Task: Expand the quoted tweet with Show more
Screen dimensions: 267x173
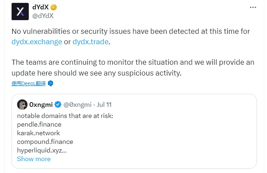Action: click(x=34, y=159)
